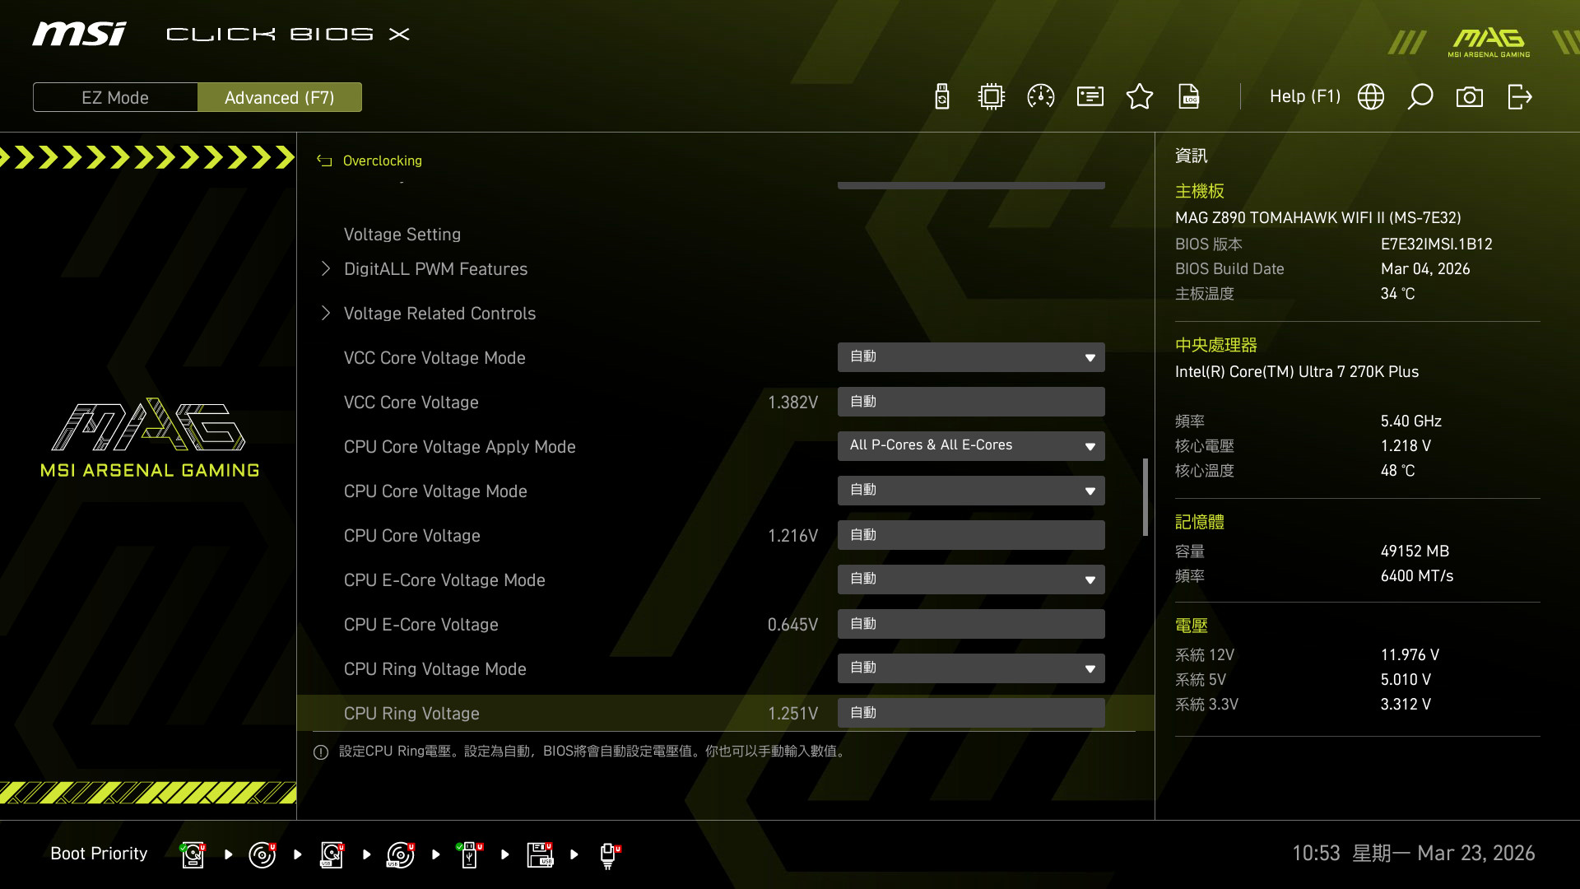Expand Voltage Related Controls submenu

click(439, 314)
